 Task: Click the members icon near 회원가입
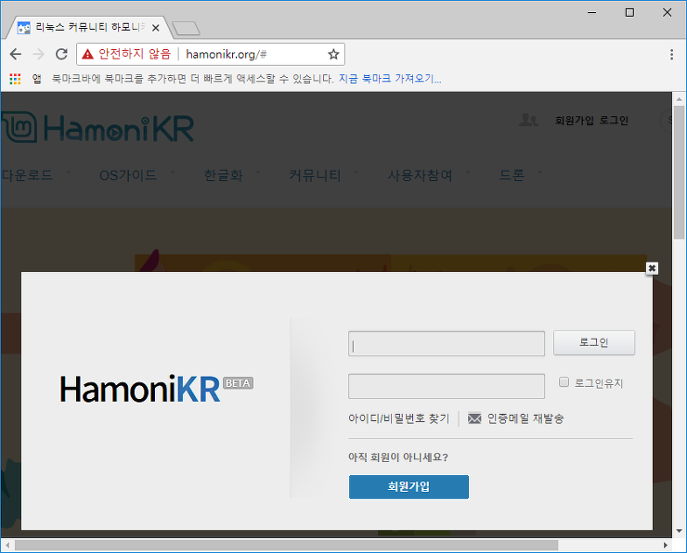528,120
